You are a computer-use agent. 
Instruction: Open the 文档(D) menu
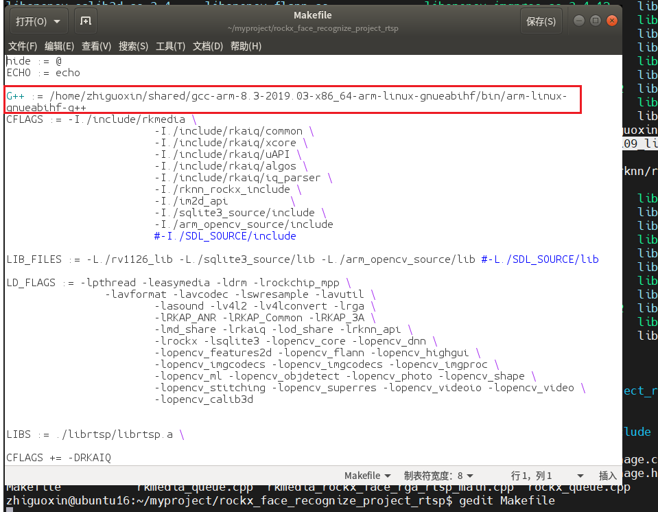[208, 46]
